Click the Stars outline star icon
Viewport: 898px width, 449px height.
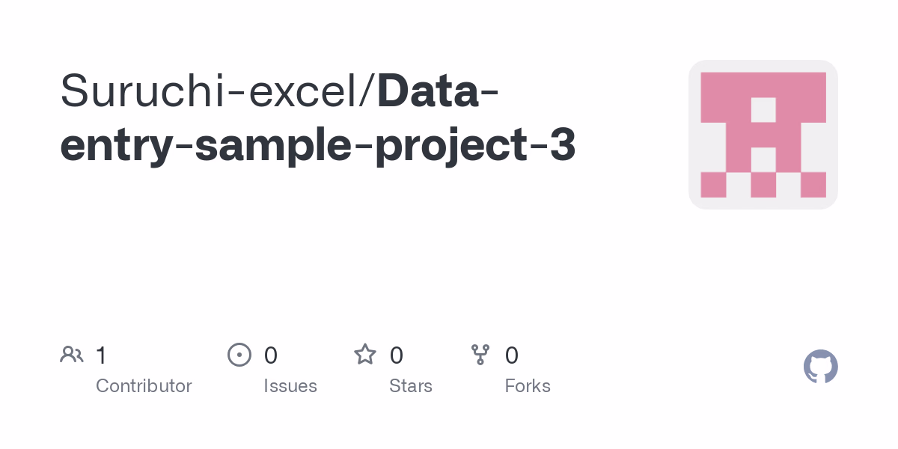click(x=365, y=355)
